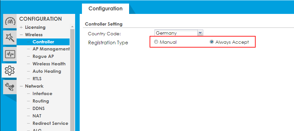The image size is (294, 131).
Task: Open Redirect Service under Network
Action: click(50, 124)
